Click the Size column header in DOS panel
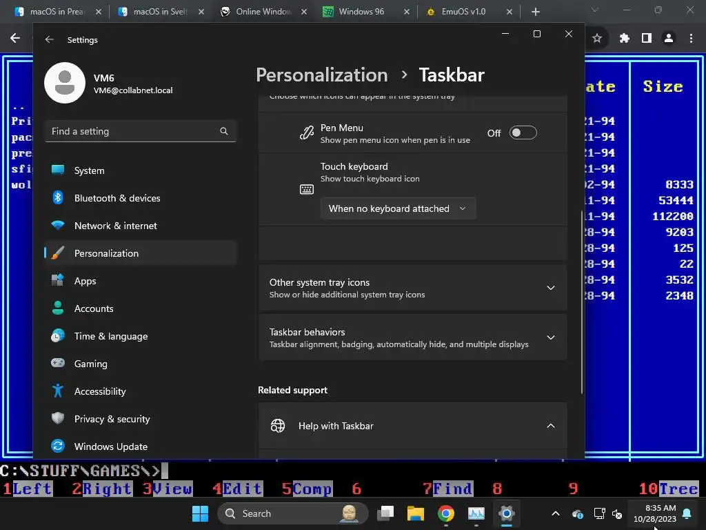This screenshot has width=706, height=530. (x=663, y=86)
